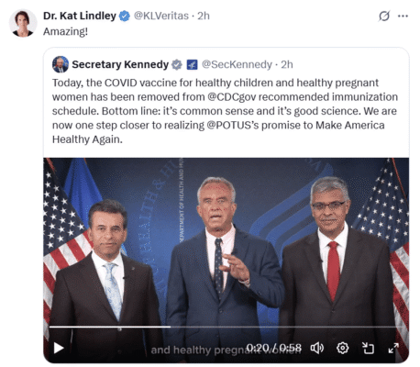420x367 pixels.
Task: Click the picture-in-picture popout icon
Action: coord(368,348)
